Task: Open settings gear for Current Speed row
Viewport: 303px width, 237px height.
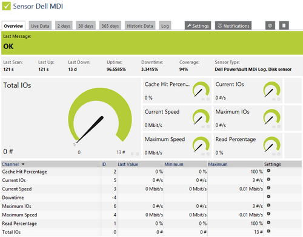Action: coord(268,188)
